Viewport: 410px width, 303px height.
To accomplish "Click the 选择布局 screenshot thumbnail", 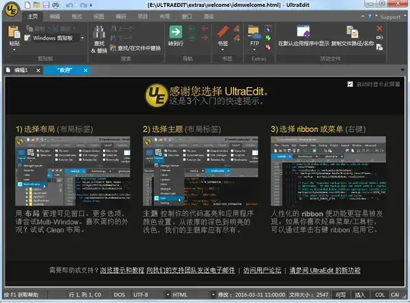I will coord(73,171).
